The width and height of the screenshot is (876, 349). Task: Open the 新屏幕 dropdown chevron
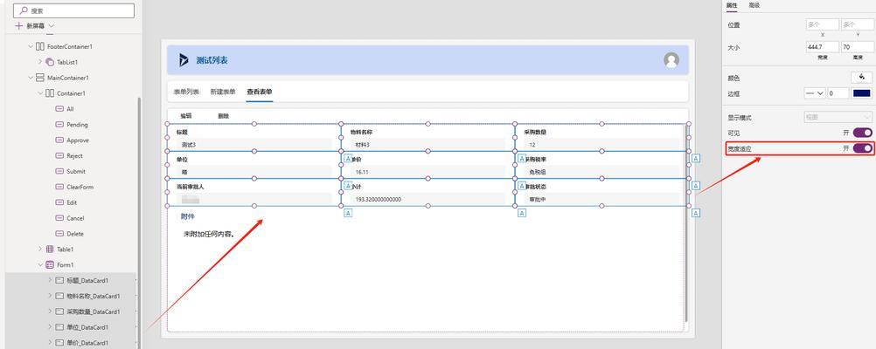52,25
